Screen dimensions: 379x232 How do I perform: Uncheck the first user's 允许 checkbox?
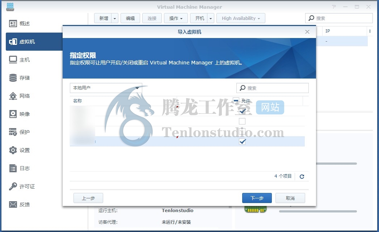[x=242, y=111]
